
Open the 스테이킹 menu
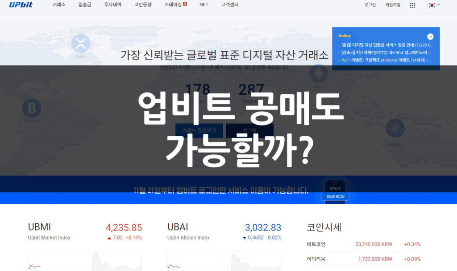tap(173, 4)
